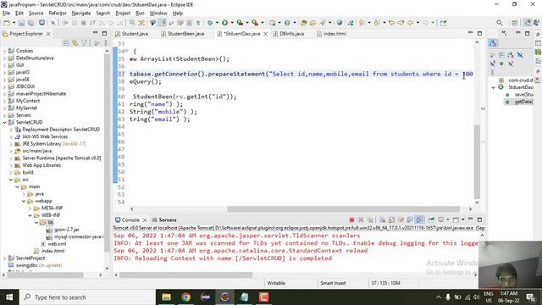Open File Explorer from taskbar

167,297
